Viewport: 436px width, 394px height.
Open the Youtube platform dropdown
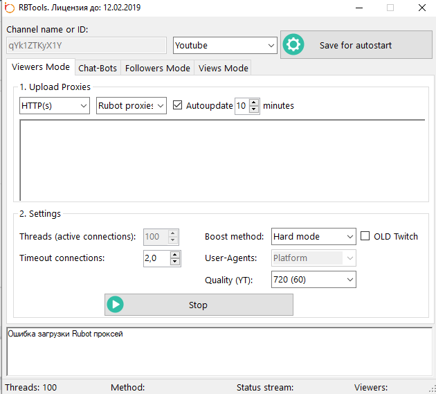tap(225, 46)
